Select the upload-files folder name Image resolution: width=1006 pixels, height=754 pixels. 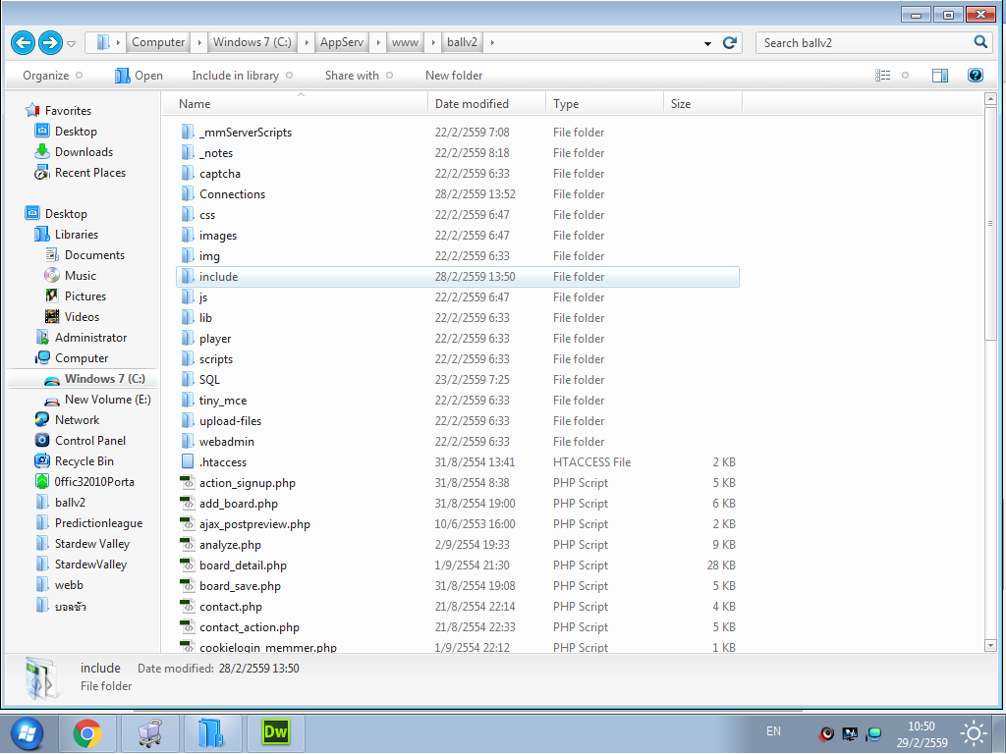[x=230, y=420]
